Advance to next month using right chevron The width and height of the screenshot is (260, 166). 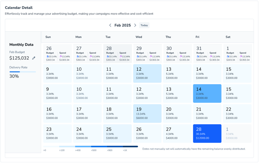point(135,25)
